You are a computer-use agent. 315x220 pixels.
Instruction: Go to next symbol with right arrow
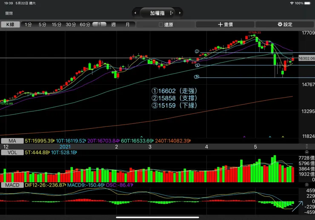coord(180,13)
